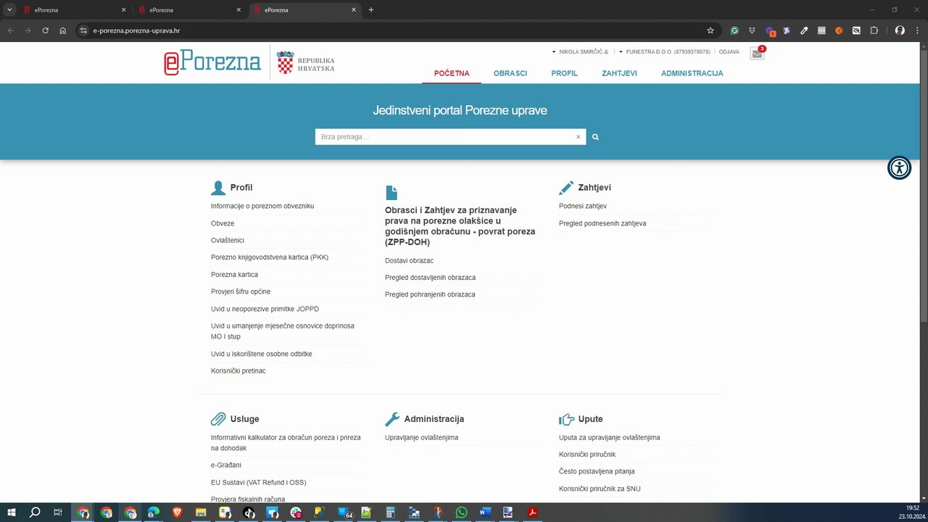Go to the POČETNA menu tab
The width and height of the screenshot is (928, 522).
pos(452,73)
